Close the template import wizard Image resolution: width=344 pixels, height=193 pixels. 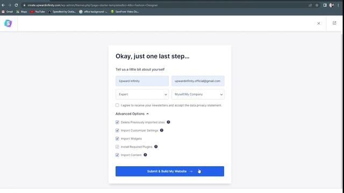(319, 24)
